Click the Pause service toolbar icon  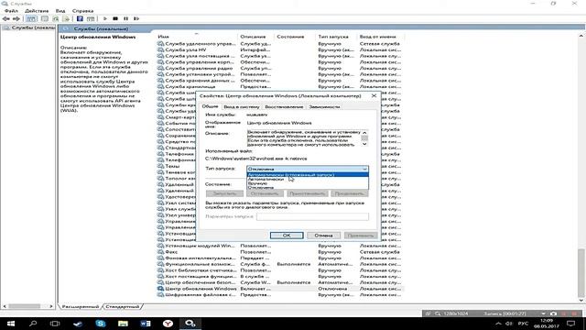click(126, 18)
